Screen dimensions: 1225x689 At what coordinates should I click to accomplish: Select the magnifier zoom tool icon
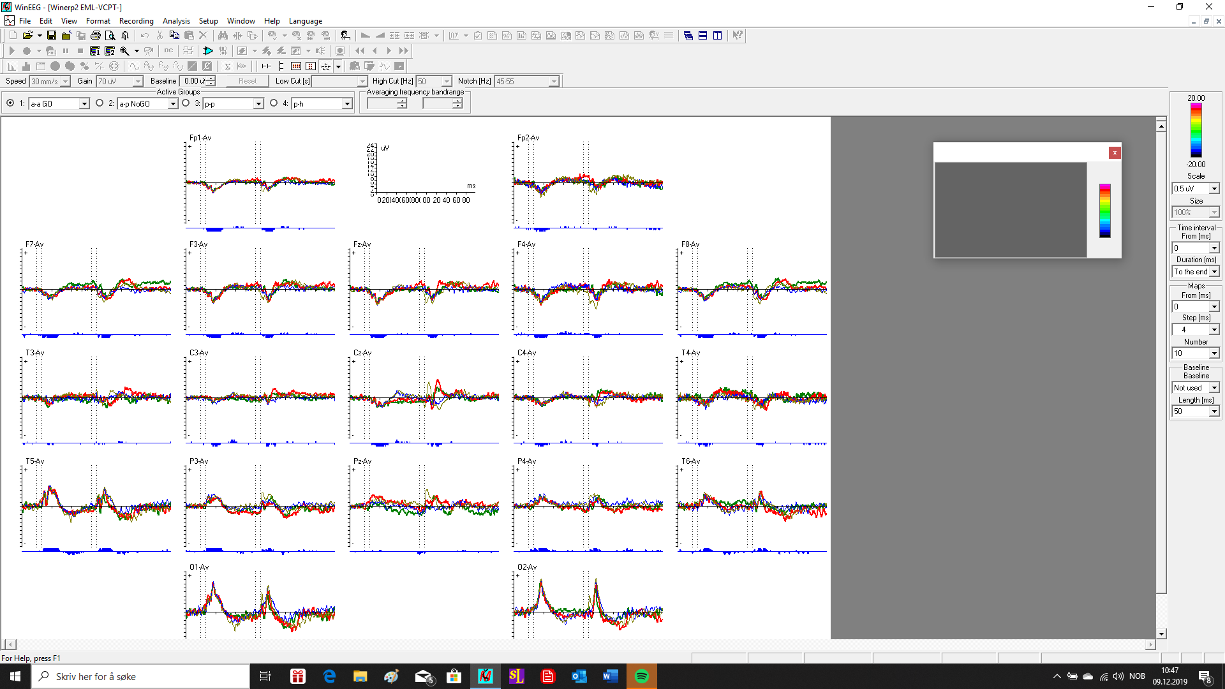(125, 51)
